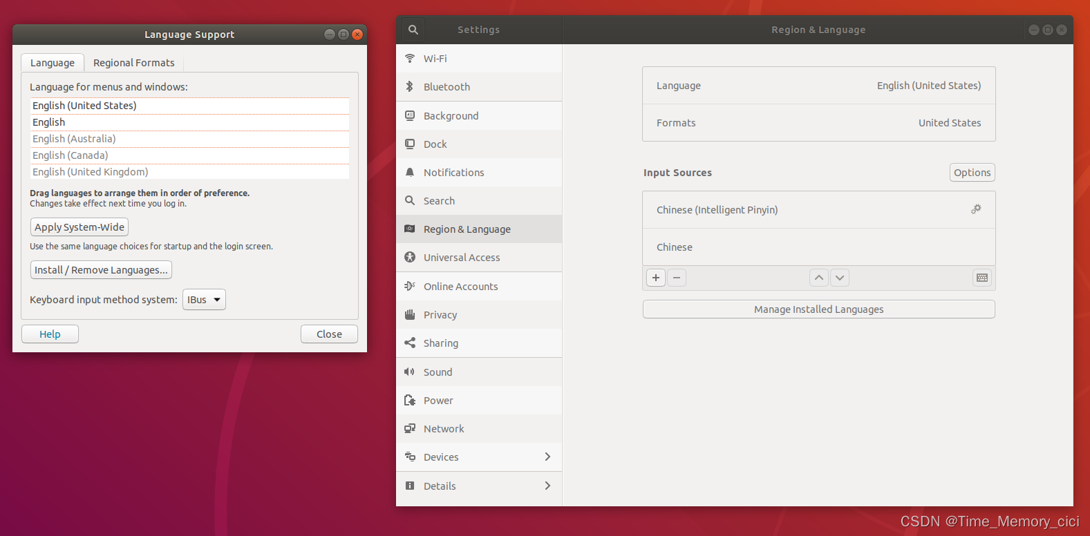Expand the Details submenu chevron

[547, 486]
